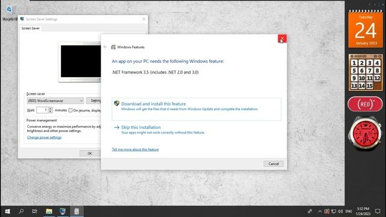Click the Wait minutes input field

[42, 110]
